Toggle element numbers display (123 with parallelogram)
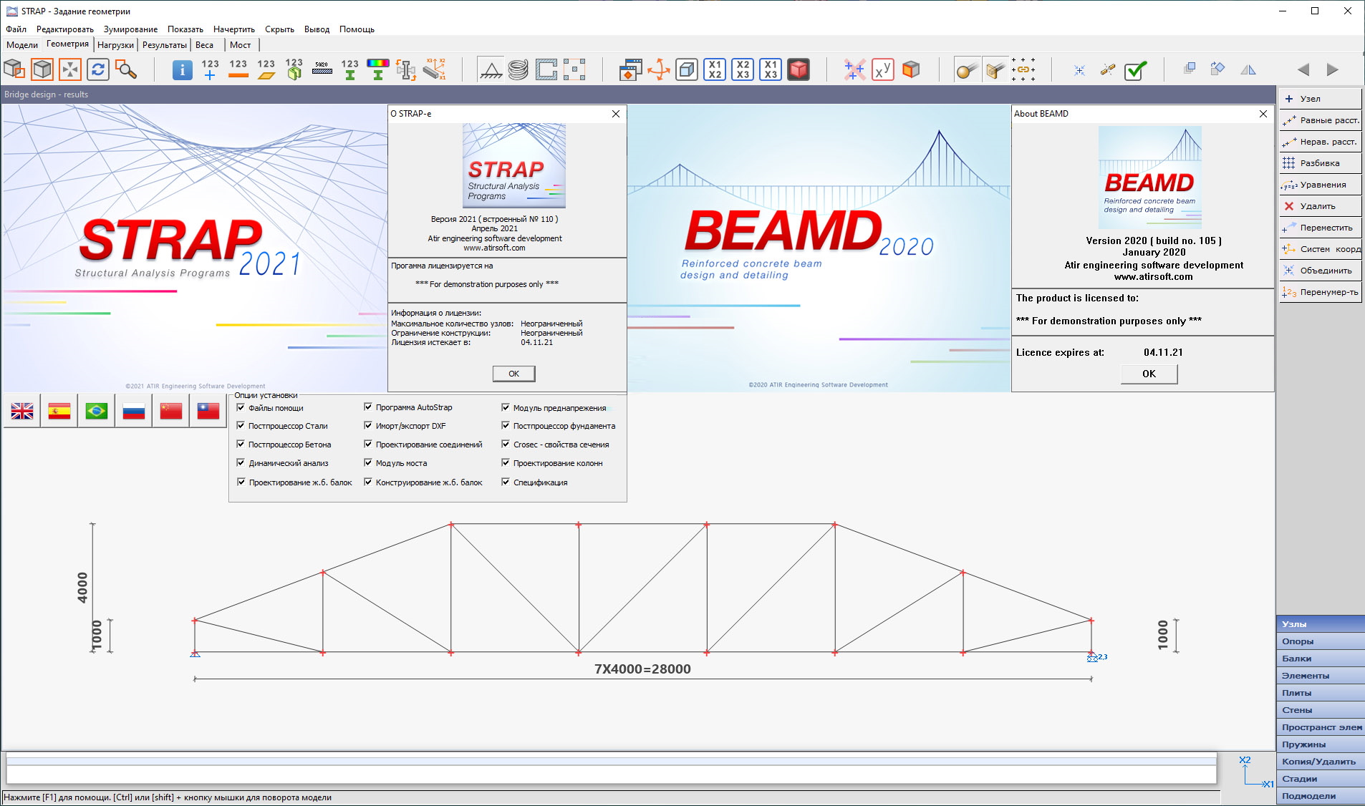 (x=266, y=69)
